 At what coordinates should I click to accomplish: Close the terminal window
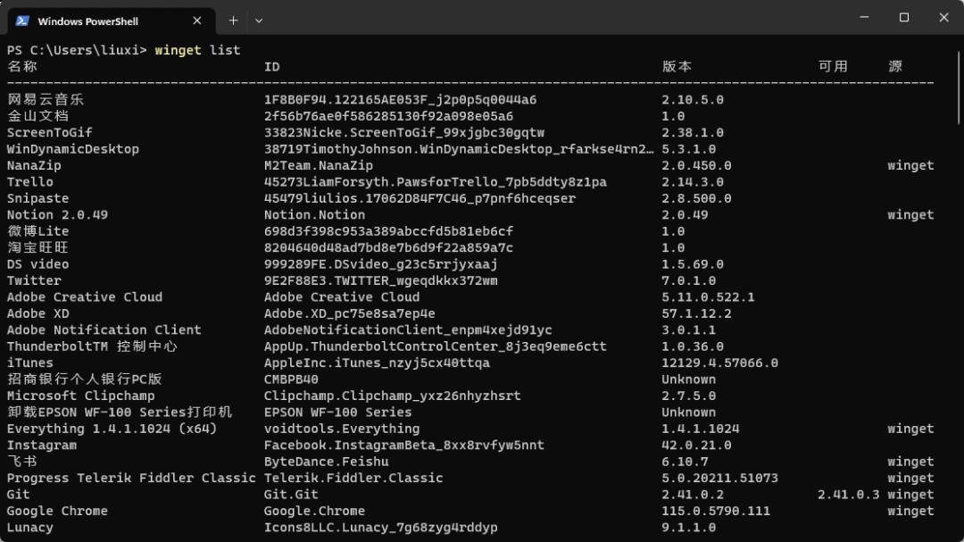[943, 17]
